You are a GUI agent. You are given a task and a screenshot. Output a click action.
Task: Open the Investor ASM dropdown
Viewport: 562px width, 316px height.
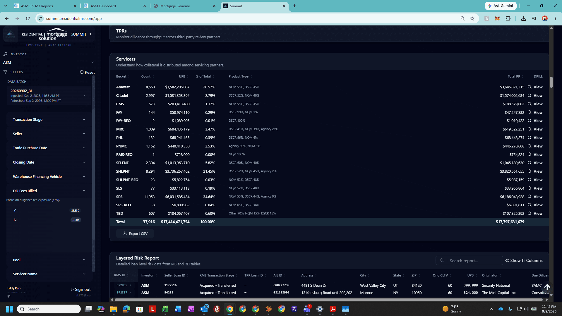click(x=49, y=62)
